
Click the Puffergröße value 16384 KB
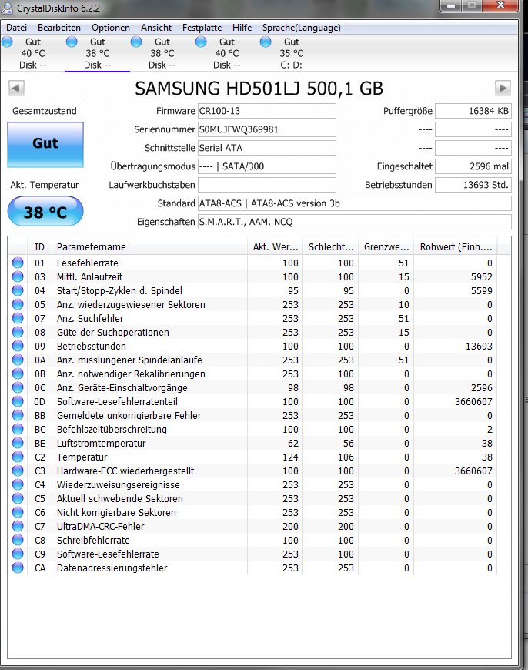point(473,111)
